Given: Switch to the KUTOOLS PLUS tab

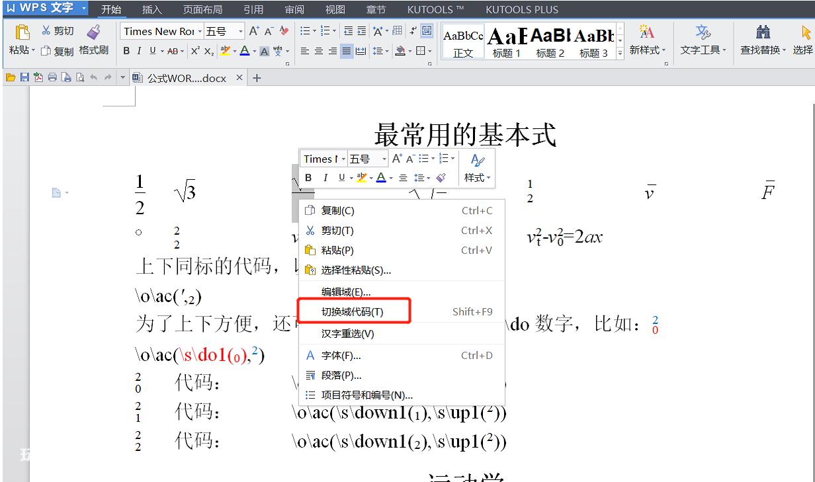Looking at the screenshot, I should pos(522,10).
